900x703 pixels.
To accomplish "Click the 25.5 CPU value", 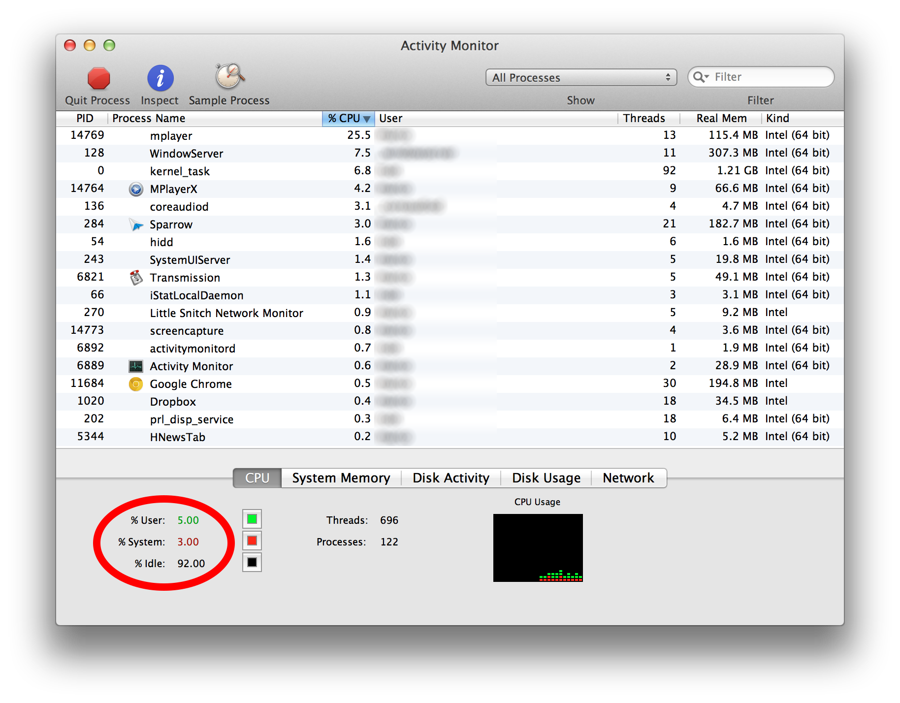I will point(359,135).
